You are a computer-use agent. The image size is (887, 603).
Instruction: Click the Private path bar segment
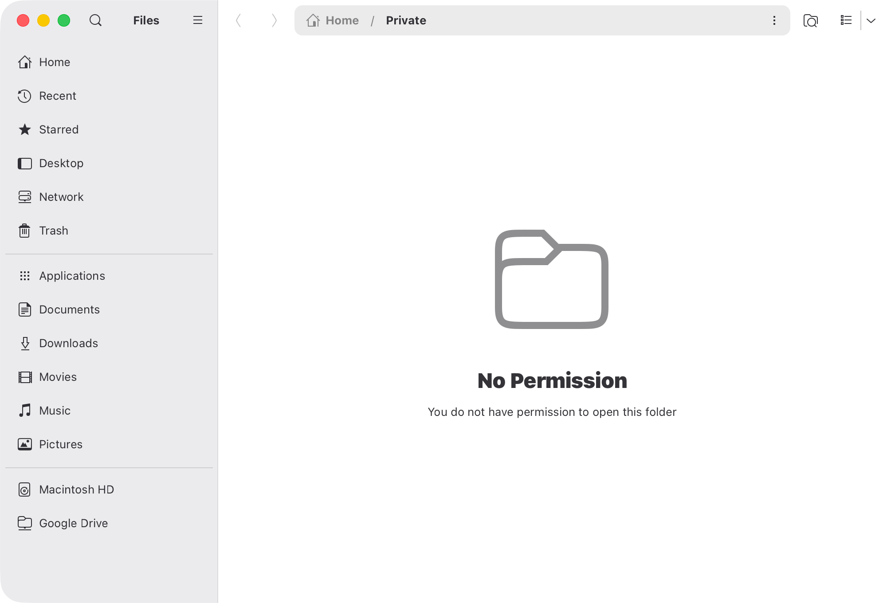tap(406, 20)
